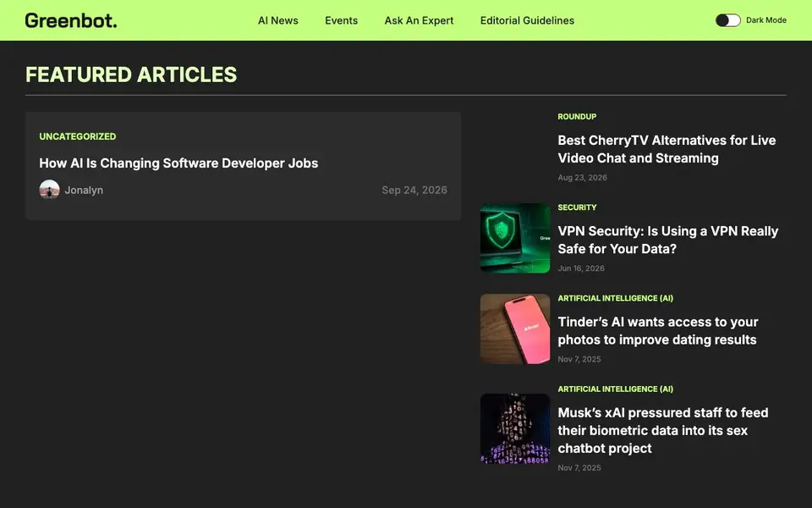Open the AI News menu item
The height and width of the screenshot is (508, 812).
[x=278, y=20]
